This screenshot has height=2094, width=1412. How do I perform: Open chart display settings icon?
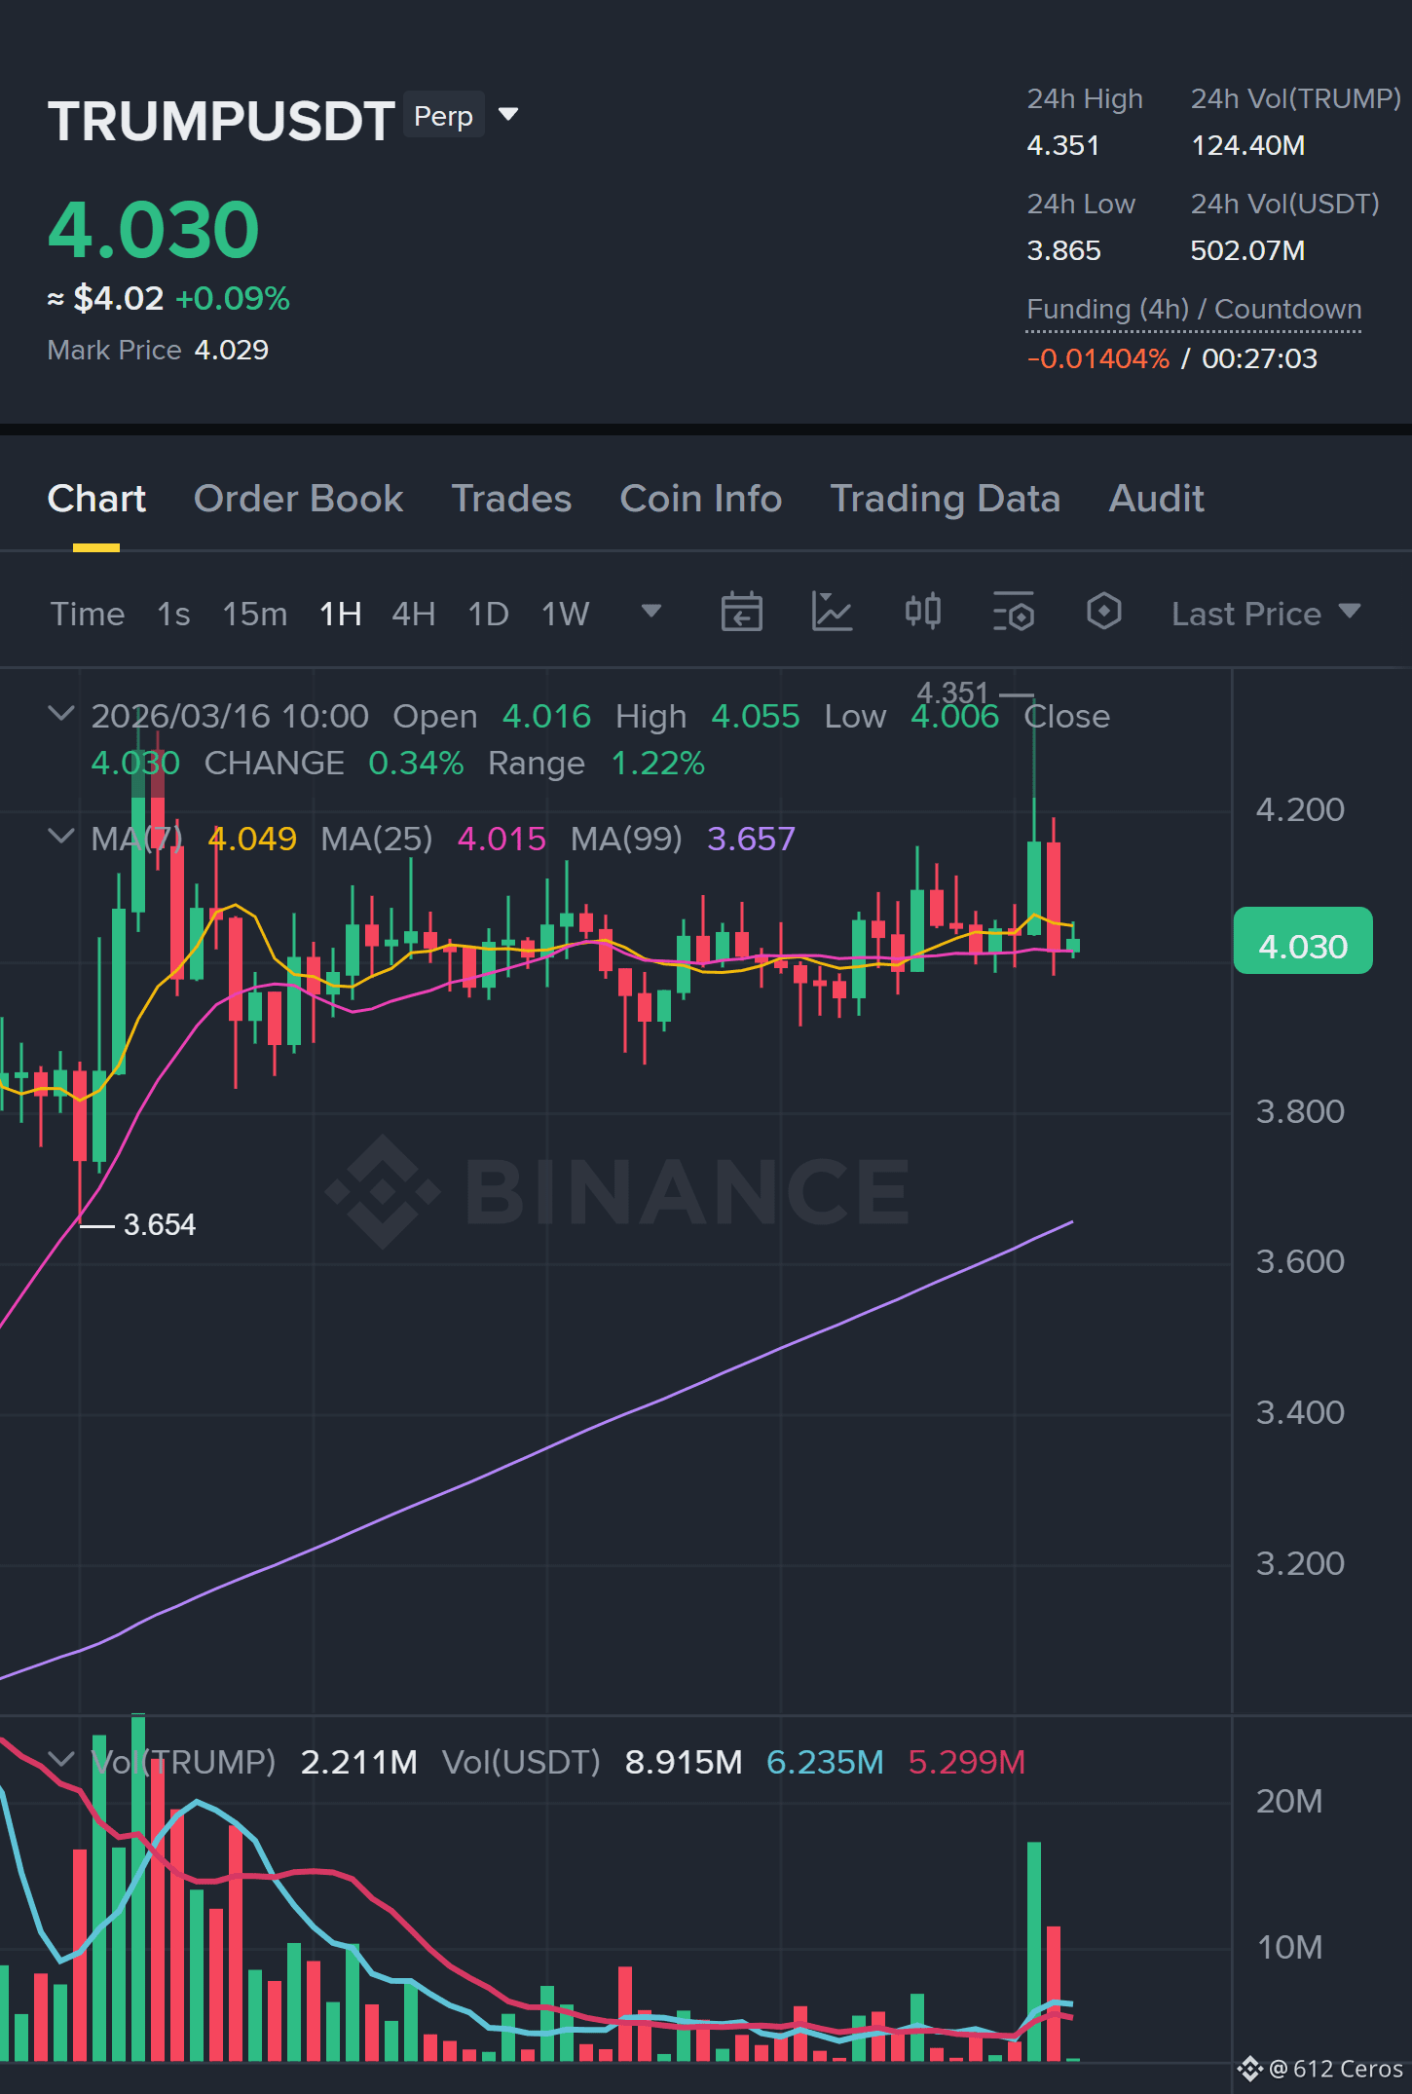(x=1013, y=613)
